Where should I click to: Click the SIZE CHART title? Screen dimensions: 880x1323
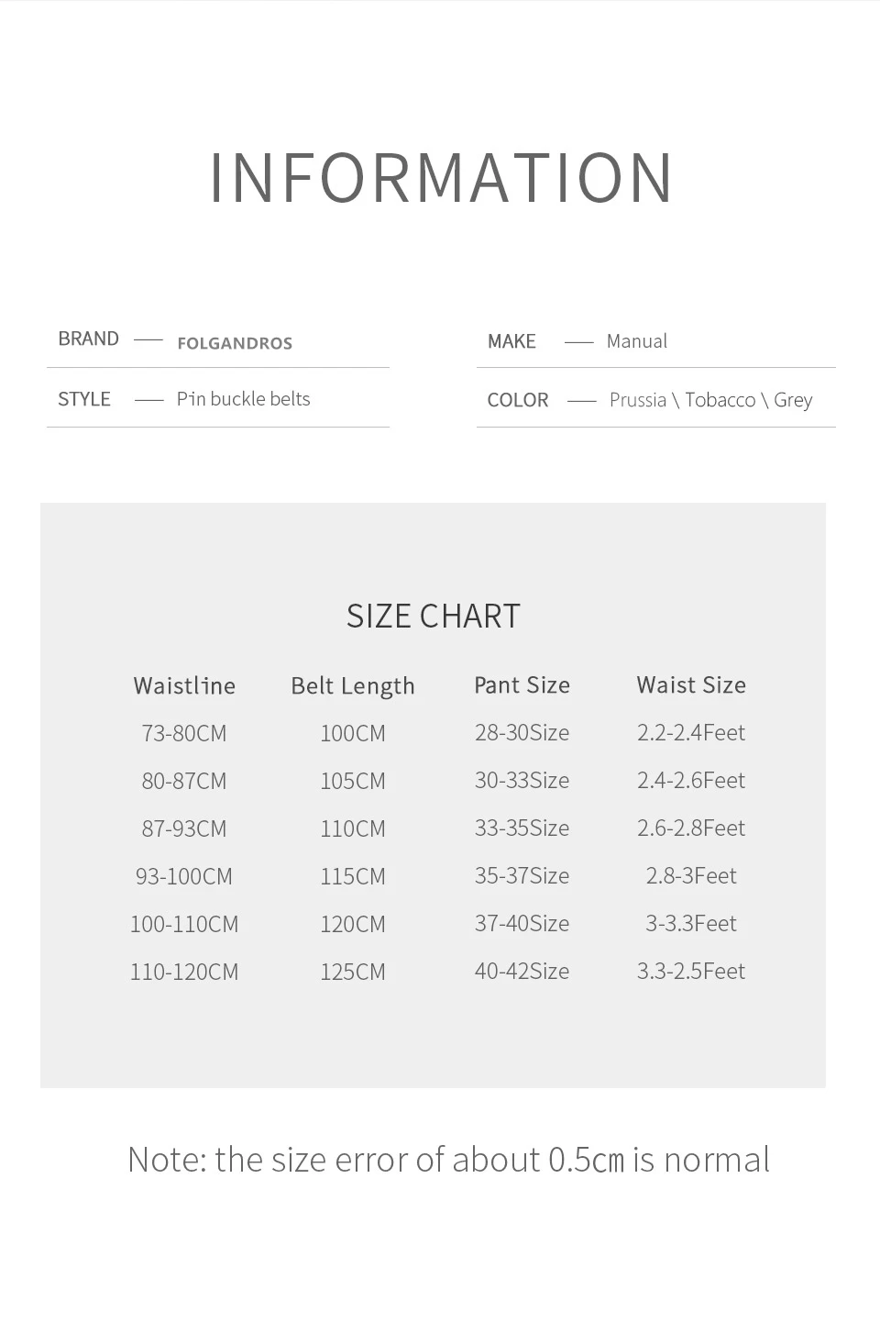tap(434, 616)
